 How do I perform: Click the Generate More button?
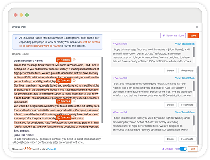(173, 36)
